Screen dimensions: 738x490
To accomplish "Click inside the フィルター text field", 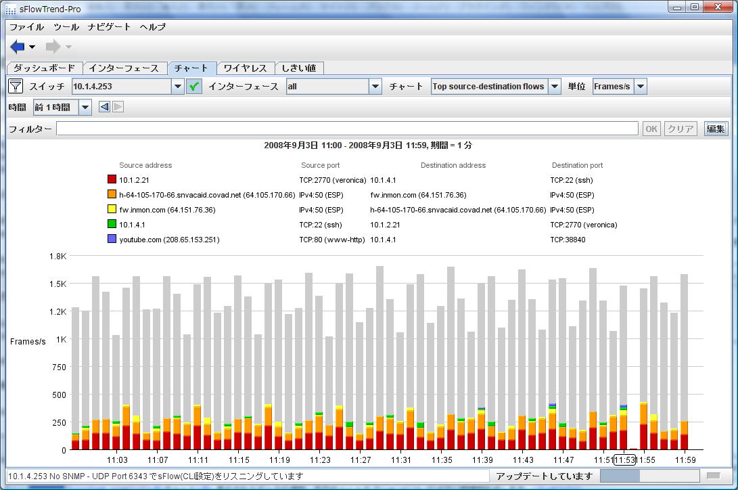I will click(346, 129).
